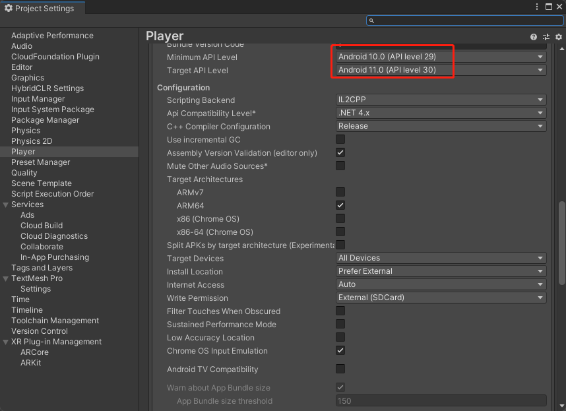Select the Audio settings category
566x411 pixels.
22,46
